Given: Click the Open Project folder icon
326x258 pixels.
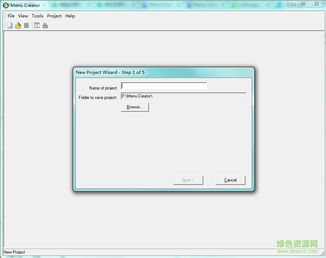Looking at the screenshot, I should click(x=18, y=25).
